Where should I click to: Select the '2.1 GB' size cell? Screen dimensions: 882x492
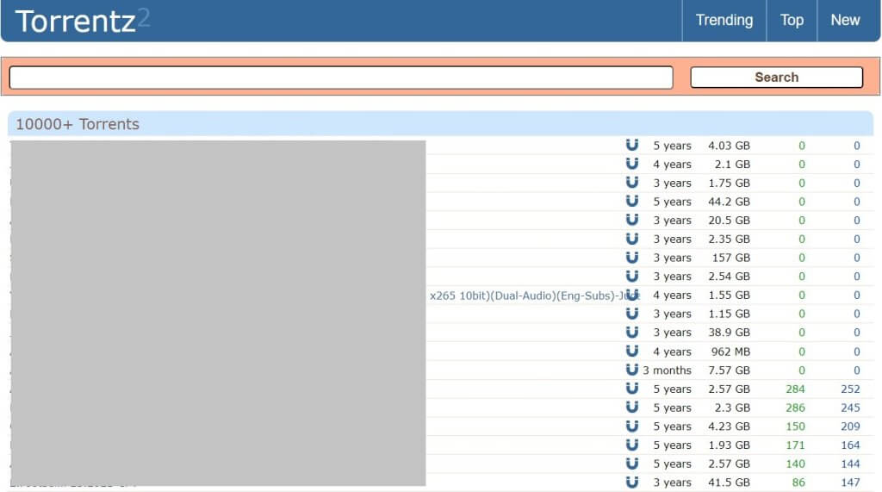coord(732,165)
